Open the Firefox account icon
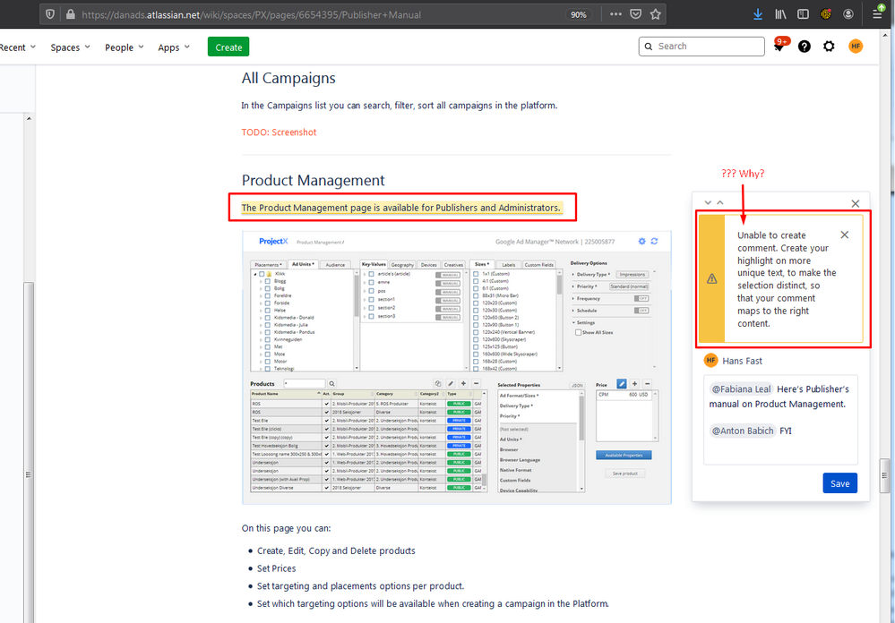Viewport: 895px width, 623px height. pyautogui.click(x=848, y=14)
